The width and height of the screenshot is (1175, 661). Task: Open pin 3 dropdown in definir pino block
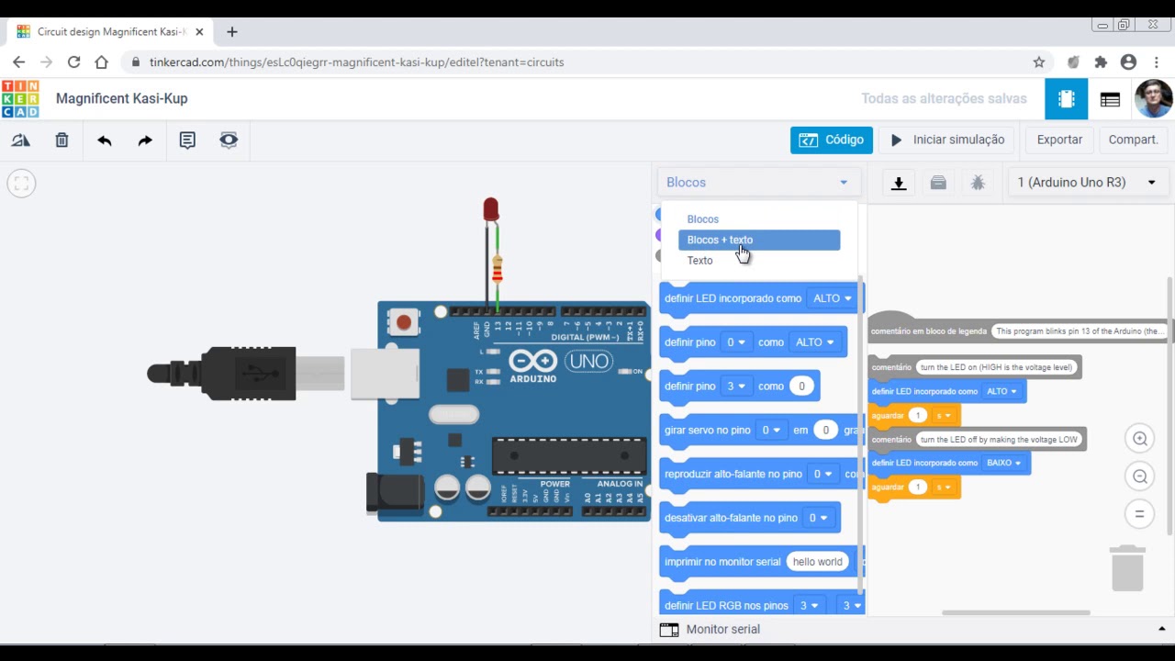(736, 387)
